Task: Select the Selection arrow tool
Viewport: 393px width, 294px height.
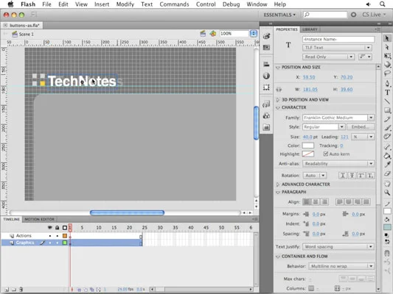Action: [x=387, y=38]
